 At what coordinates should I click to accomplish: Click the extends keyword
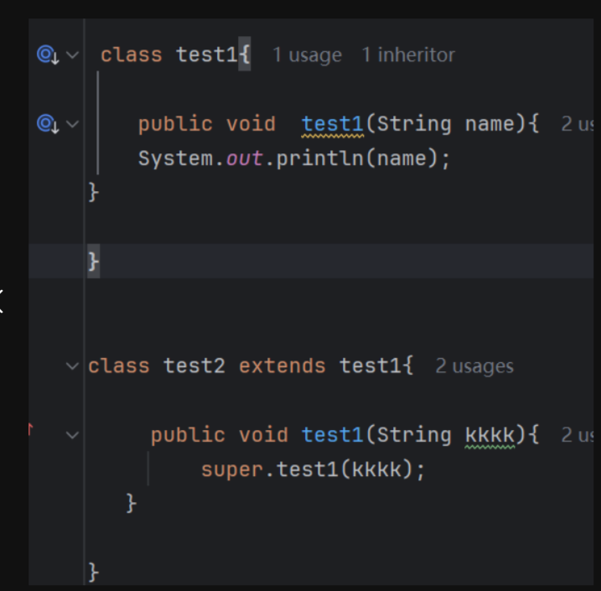tap(282, 366)
